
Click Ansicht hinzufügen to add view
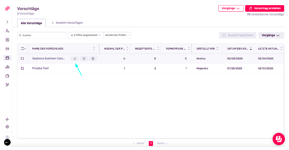click(67, 23)
